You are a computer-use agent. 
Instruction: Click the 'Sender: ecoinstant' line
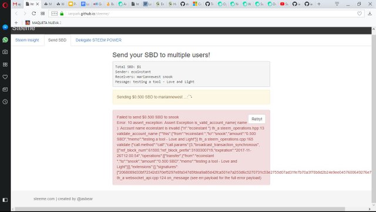(x=133, y=72)
